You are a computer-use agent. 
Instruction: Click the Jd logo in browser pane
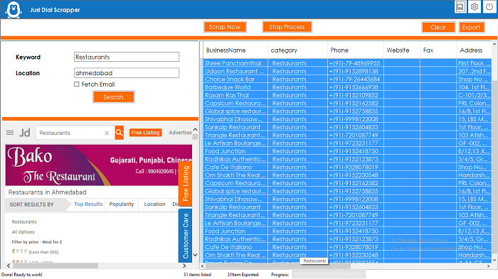[25, 133]
